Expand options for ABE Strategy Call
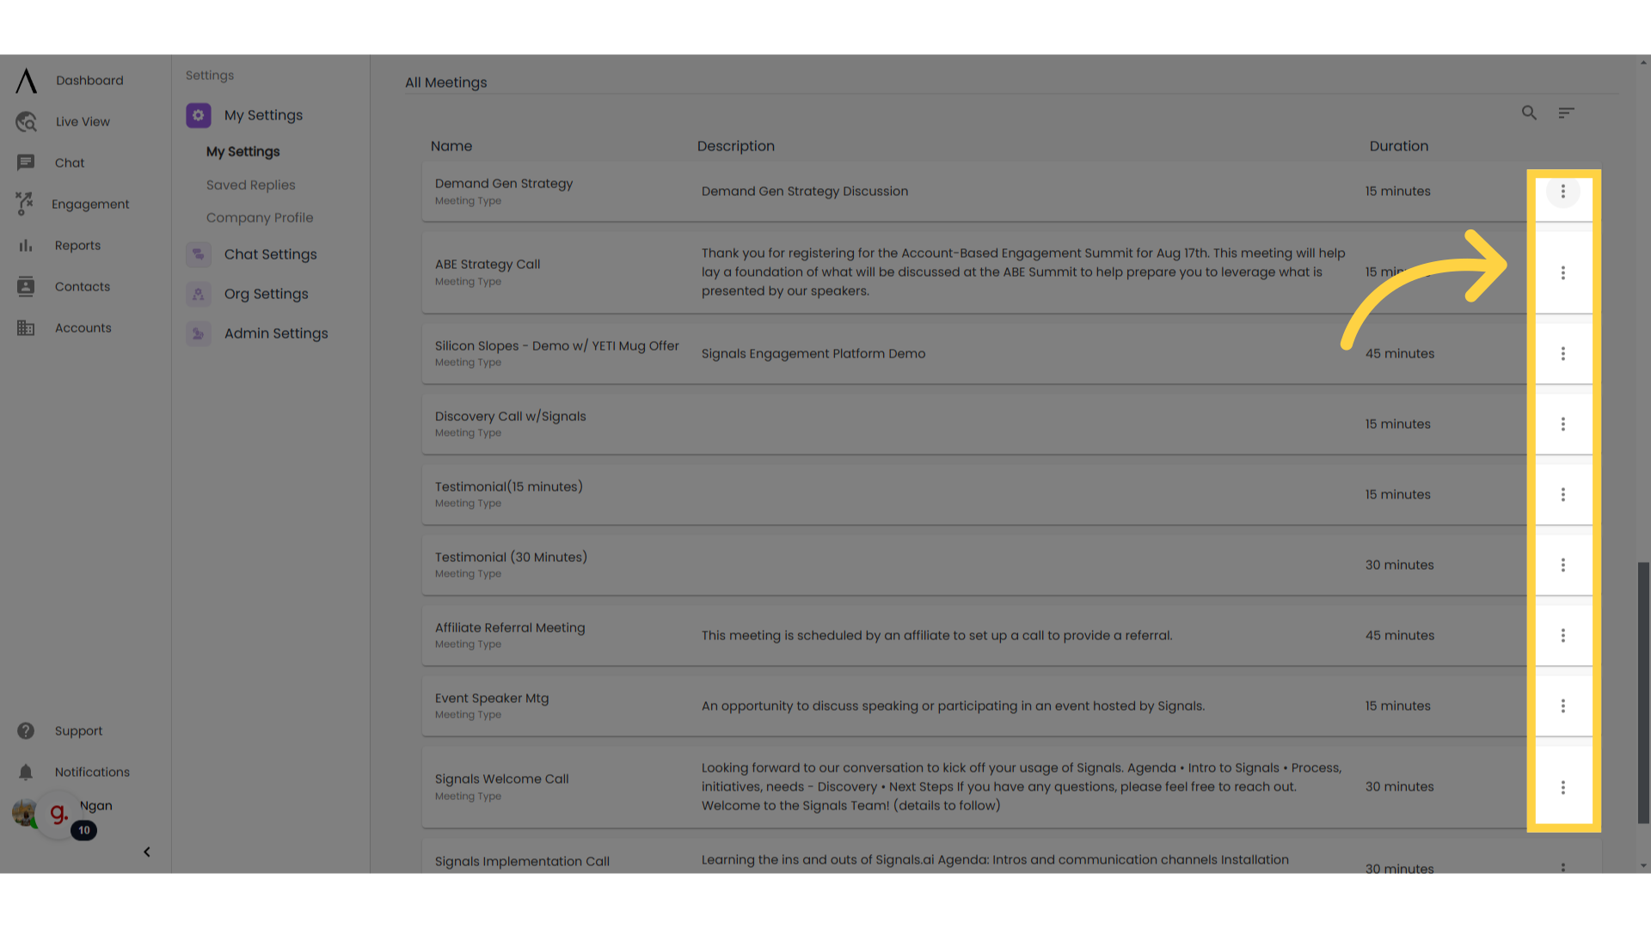This screenshot has height=928, width=1651. coord(1562,272)
